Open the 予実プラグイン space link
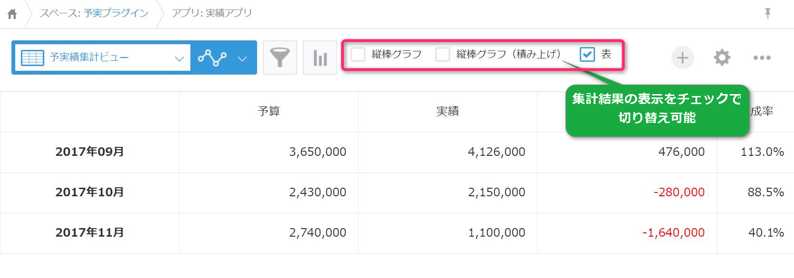 (x=116, y=13)
